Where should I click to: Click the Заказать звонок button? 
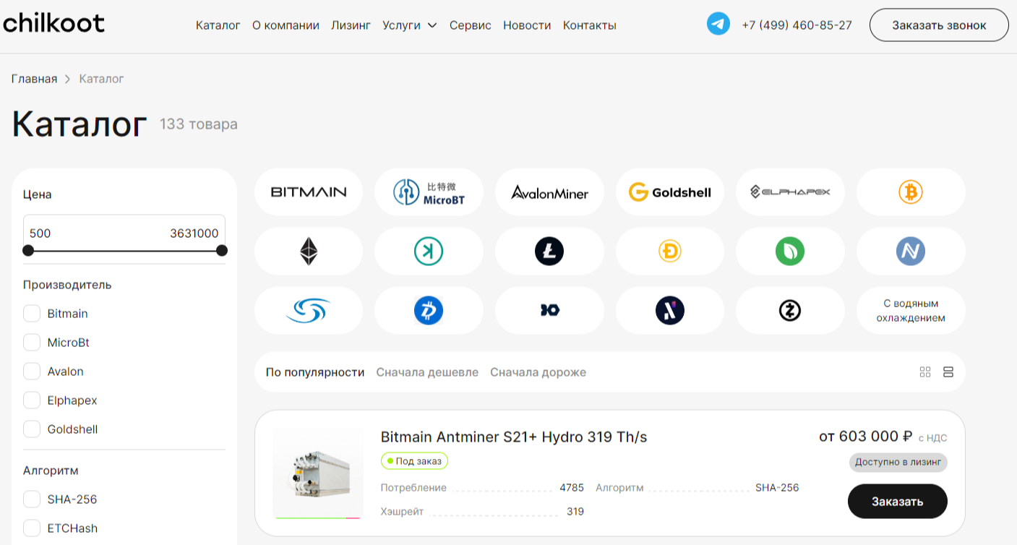[x=939, y=25]
